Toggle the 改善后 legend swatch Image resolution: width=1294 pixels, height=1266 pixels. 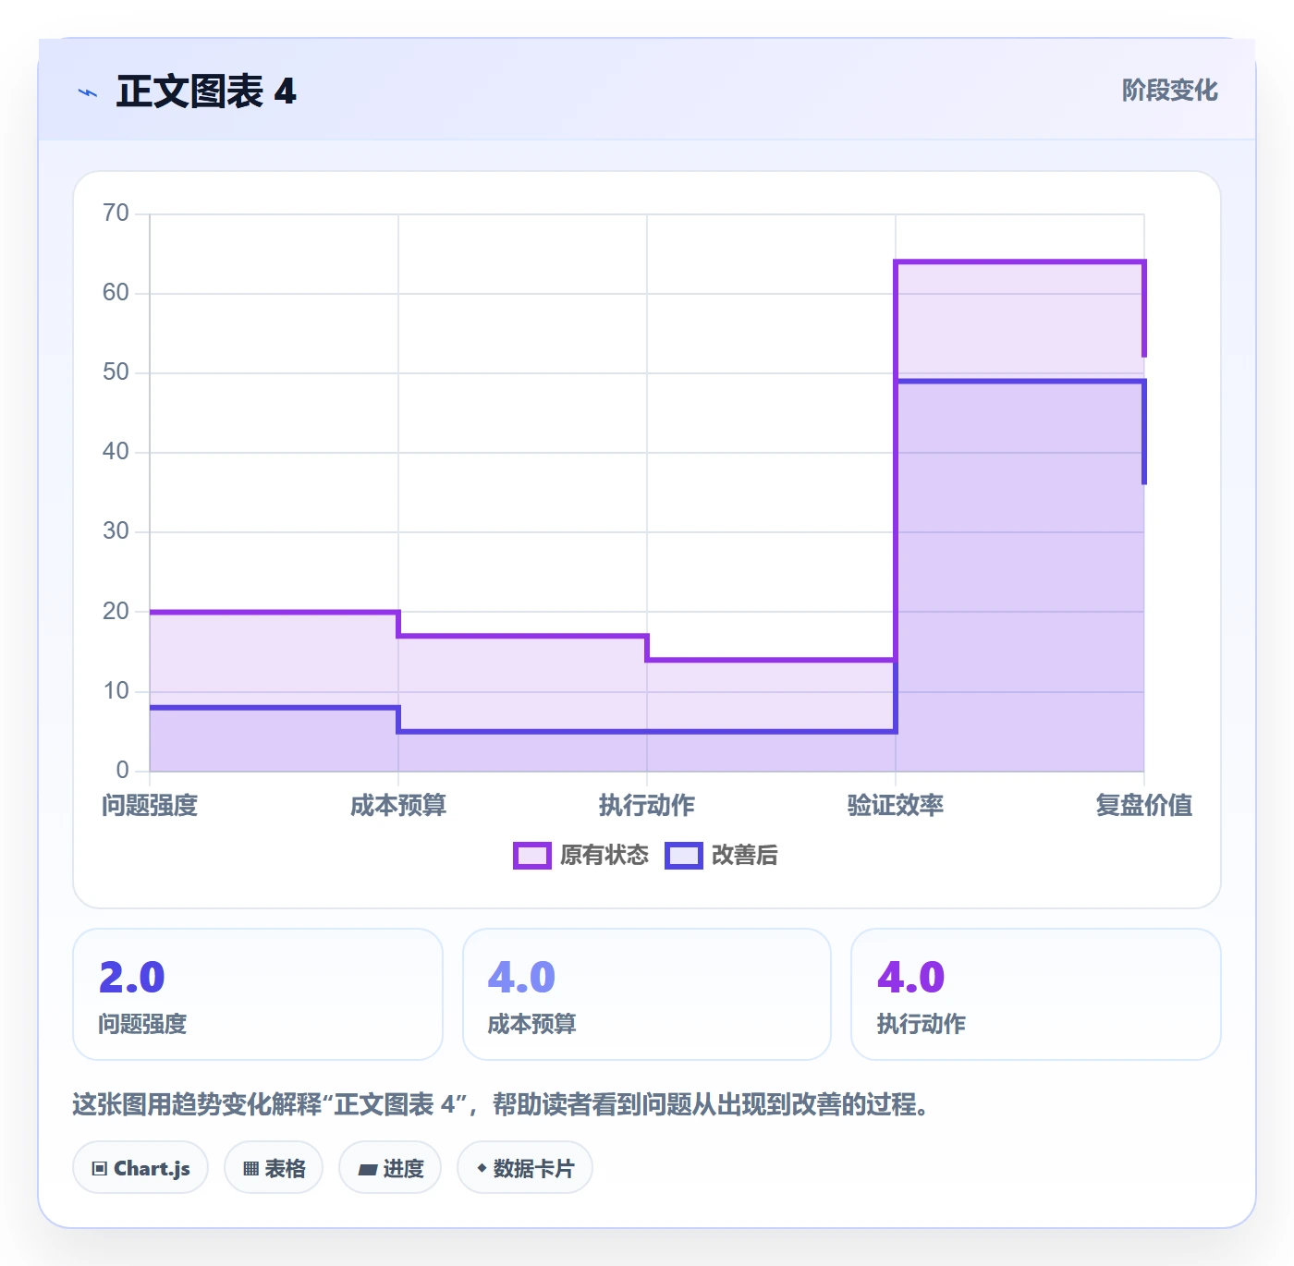(x=684, y=856)
